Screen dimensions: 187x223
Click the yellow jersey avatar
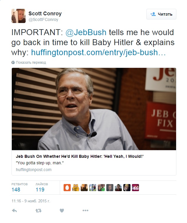[x=76, y=188]
